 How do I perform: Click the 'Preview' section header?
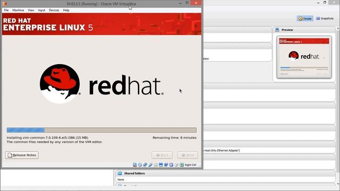pos(287,30)
